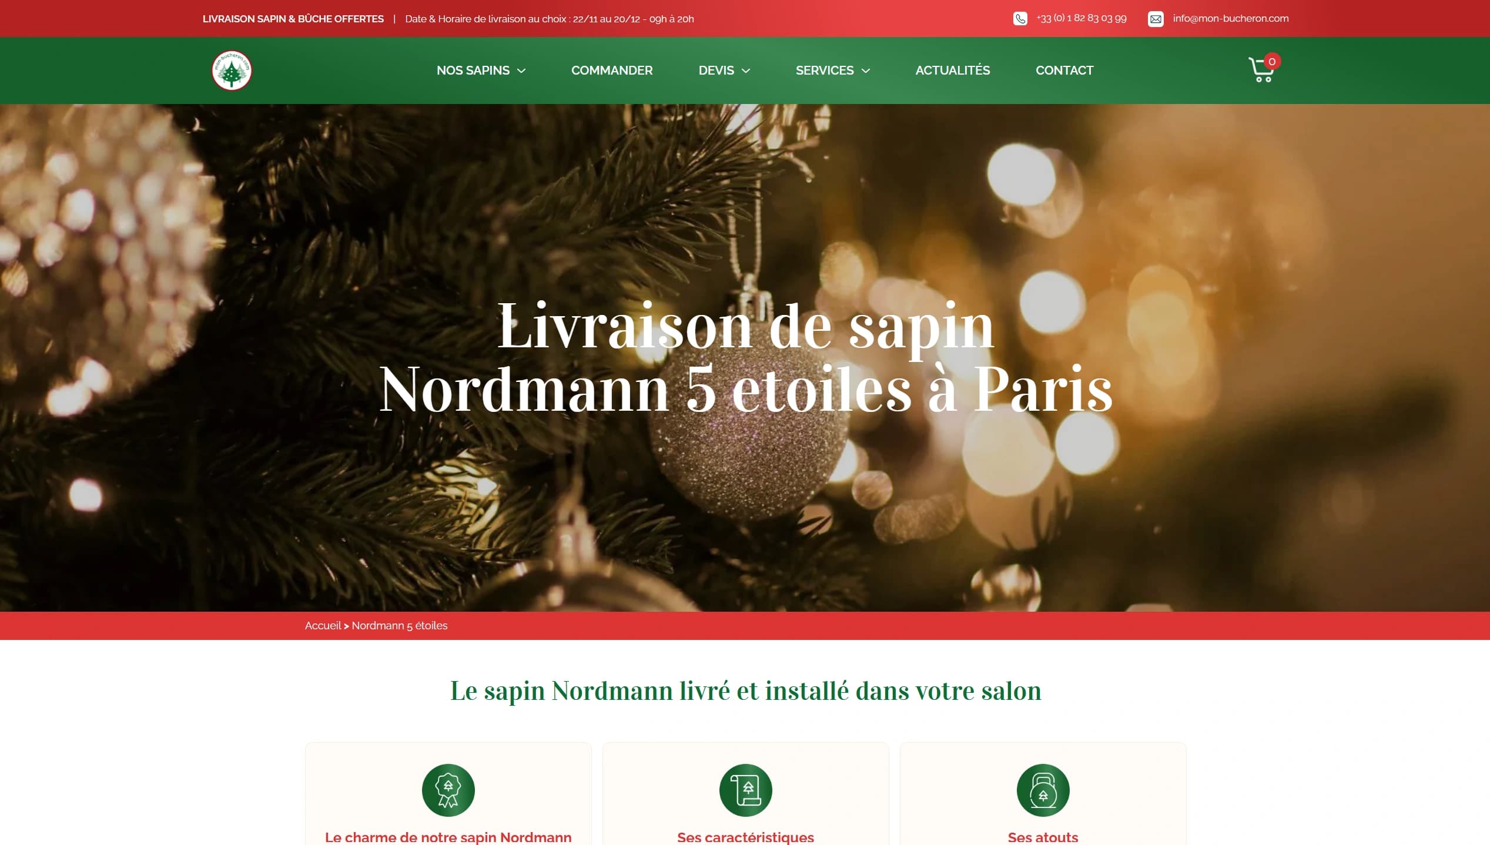1490x845 pixels.
Task: Open the ACTUALITÉS menu item
Action: tap(953, 71)
